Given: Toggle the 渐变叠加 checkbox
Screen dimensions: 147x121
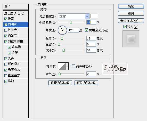Looking at the screenshot, I should (x=6, y=70).
